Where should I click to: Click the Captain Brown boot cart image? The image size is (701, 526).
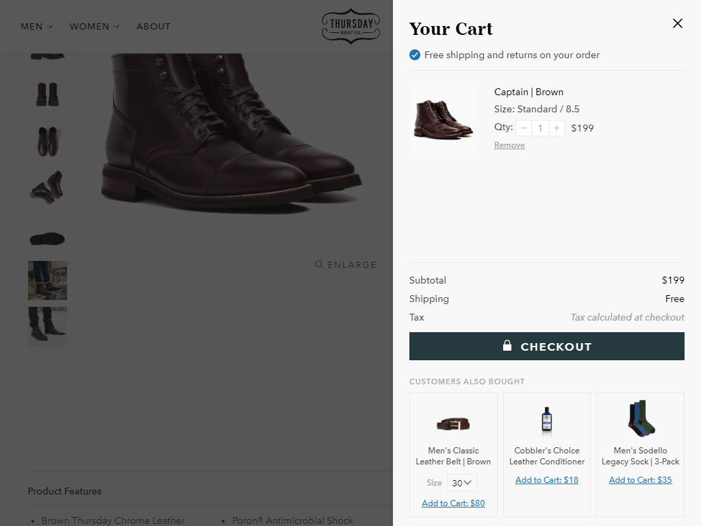(x=443, y=119)
